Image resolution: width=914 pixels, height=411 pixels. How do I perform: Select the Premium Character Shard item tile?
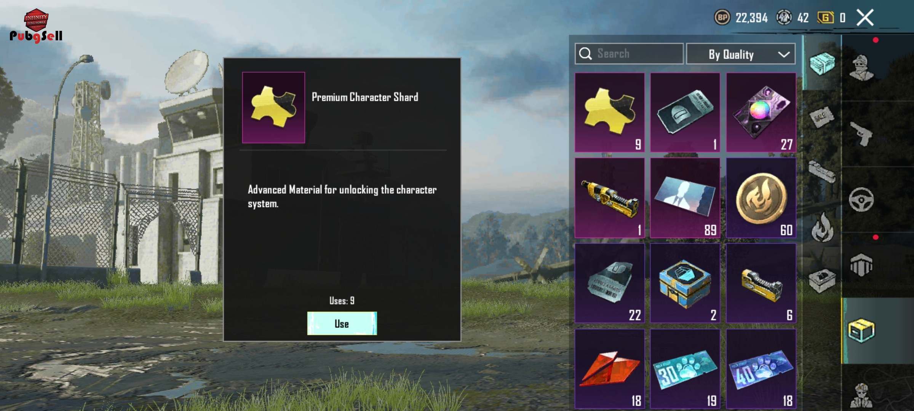(610, 113)
